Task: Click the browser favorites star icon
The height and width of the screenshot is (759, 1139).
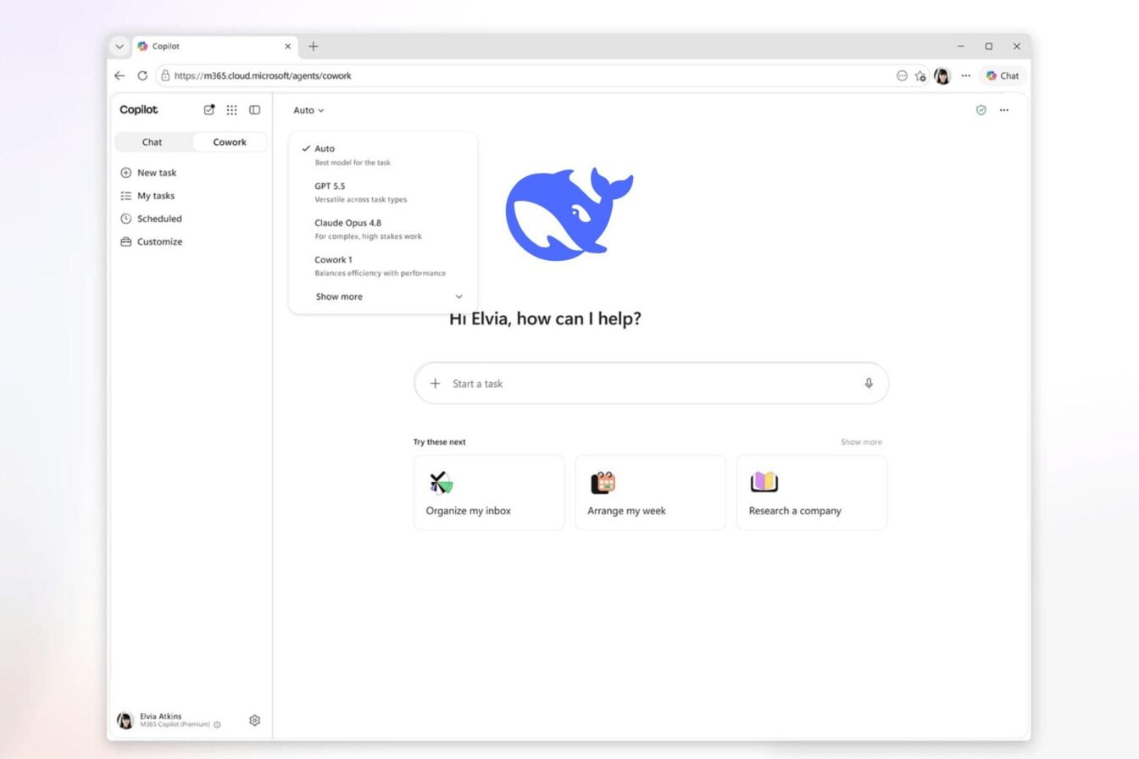Action: [x=920, y=75]
